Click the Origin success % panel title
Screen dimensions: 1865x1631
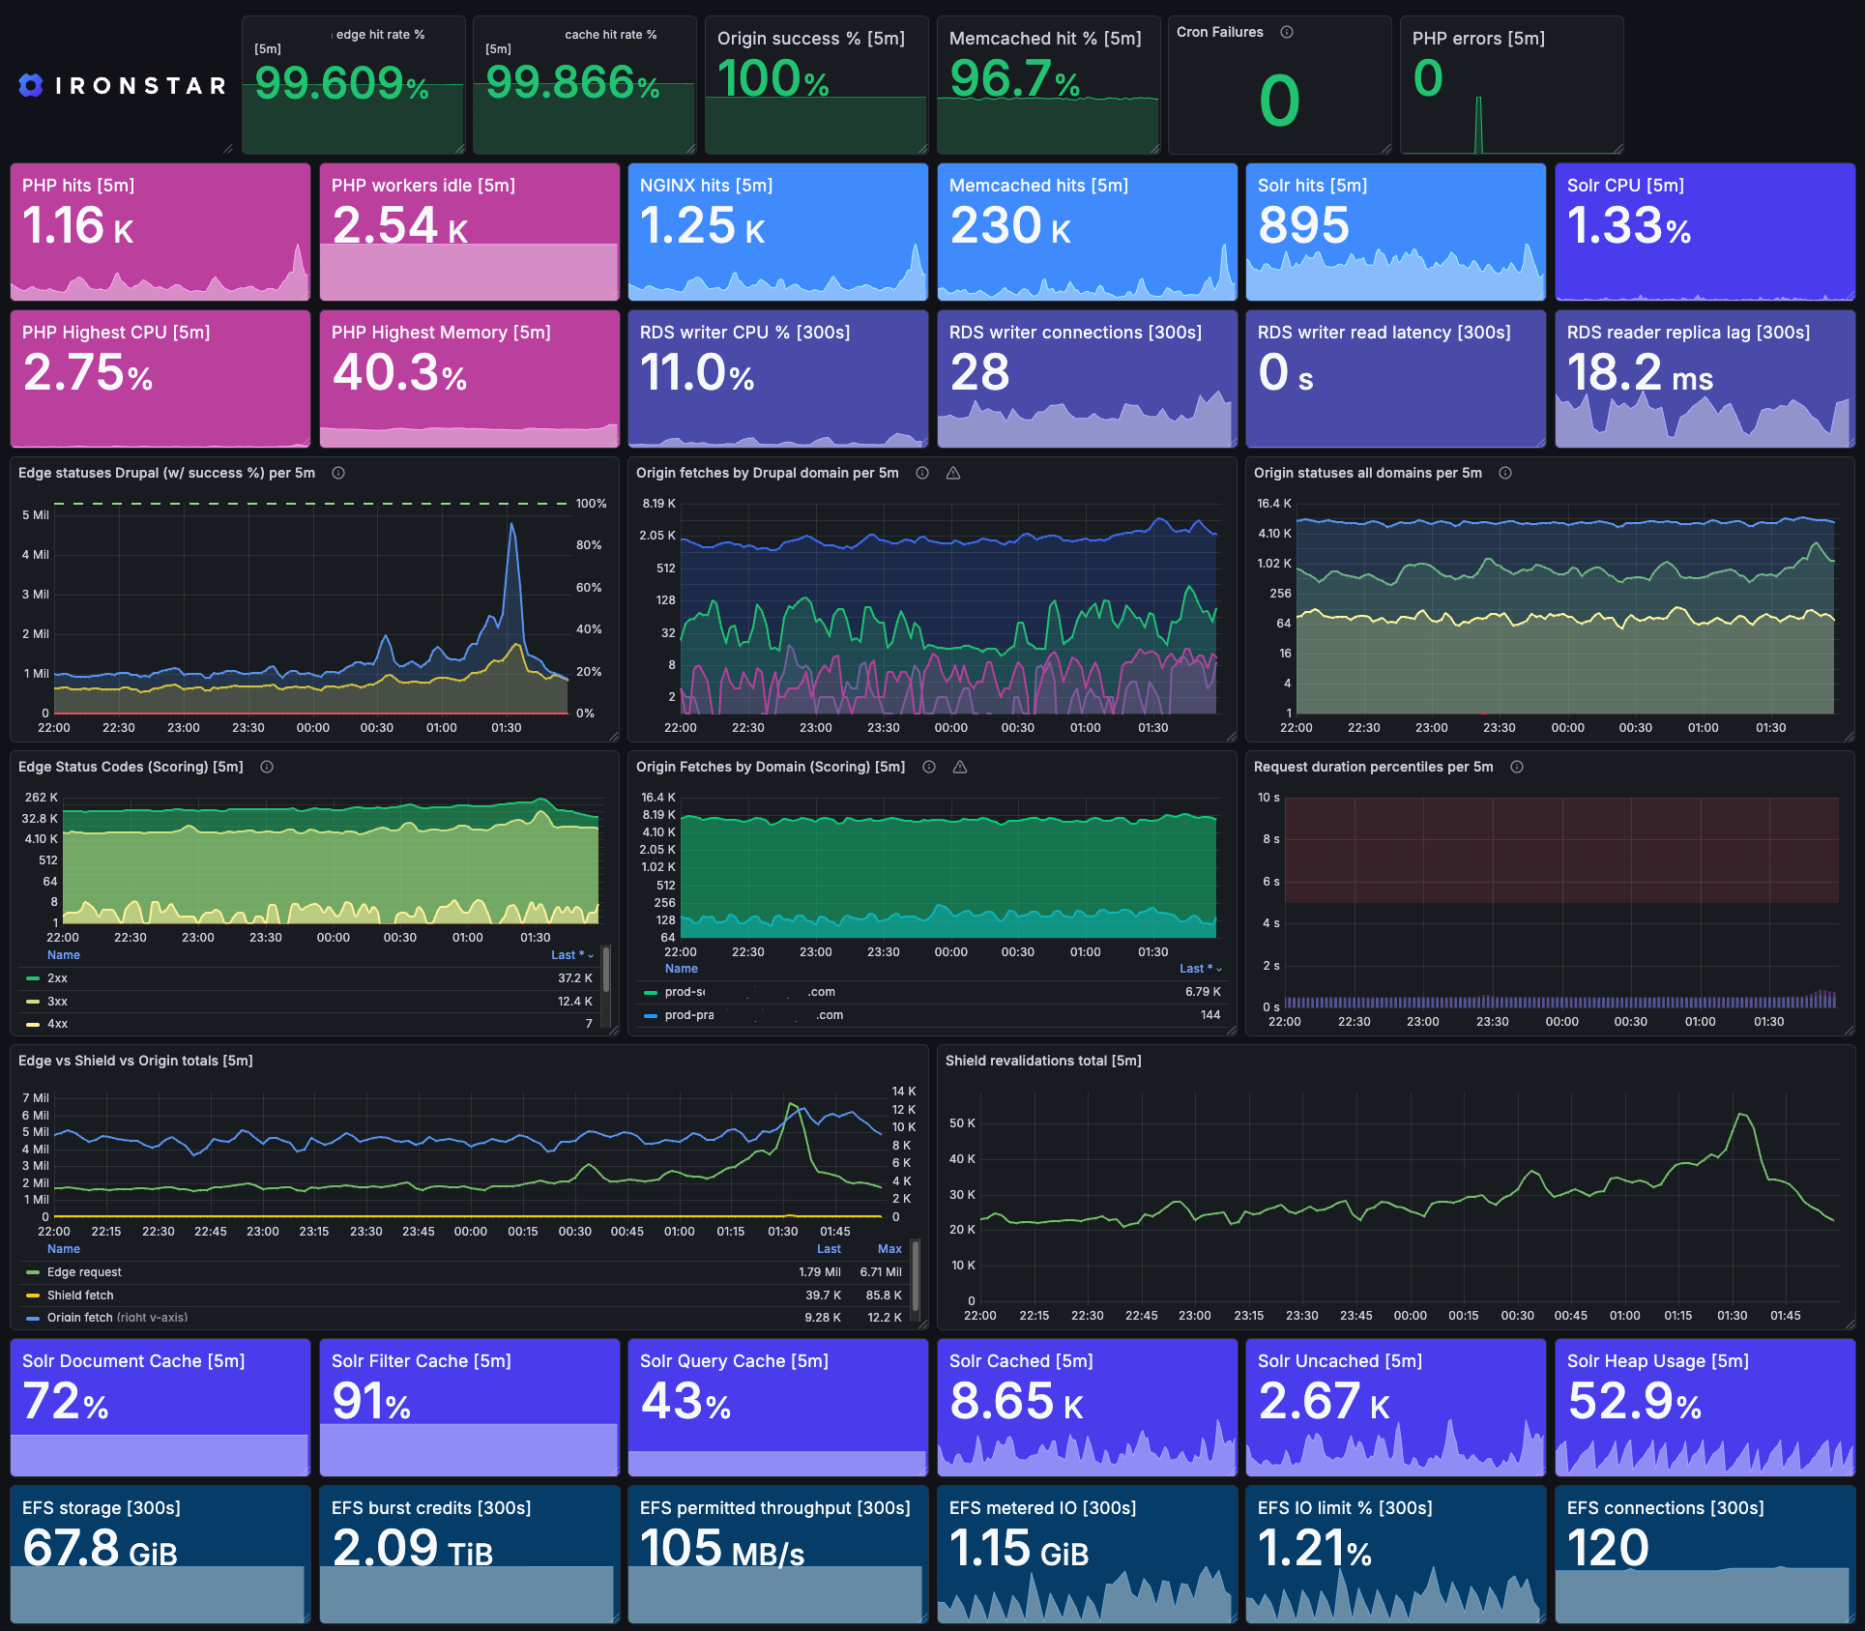click(x=810, y=38)
